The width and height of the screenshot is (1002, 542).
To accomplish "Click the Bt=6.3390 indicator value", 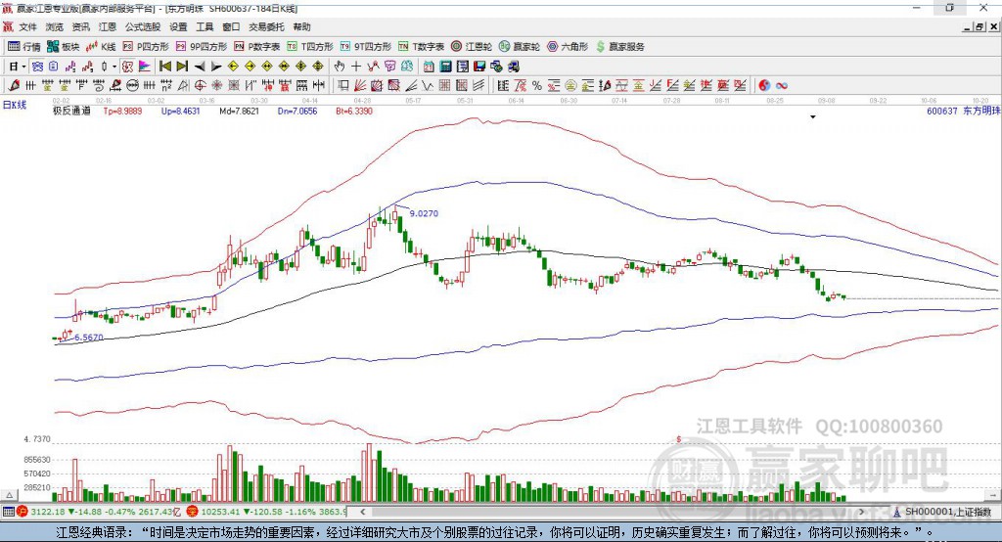I will [x=354, y=111].
